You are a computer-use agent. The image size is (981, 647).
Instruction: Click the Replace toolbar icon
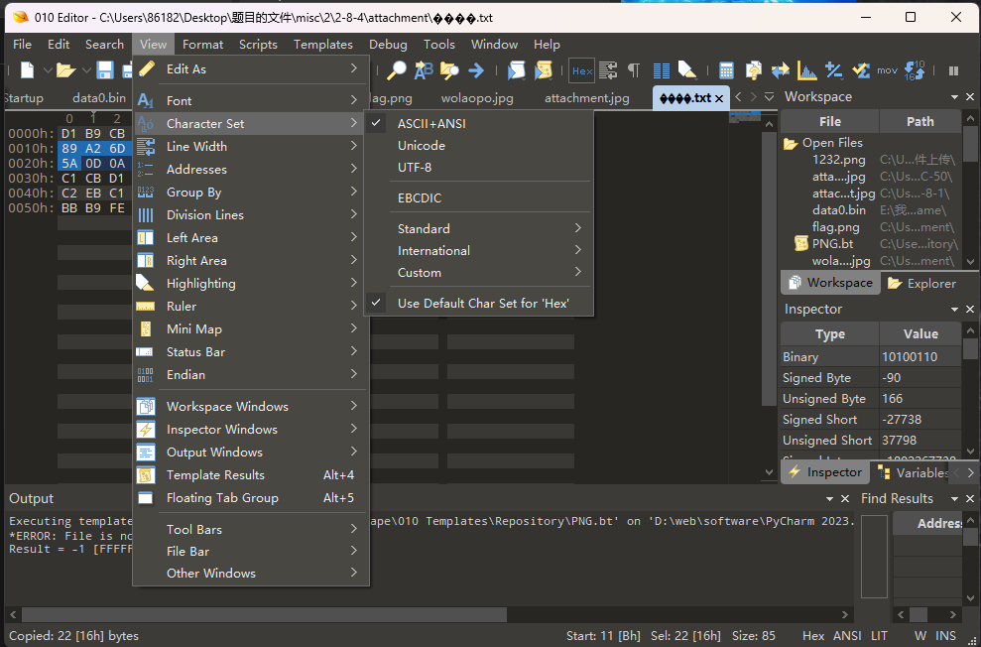[x=424, y=70]
